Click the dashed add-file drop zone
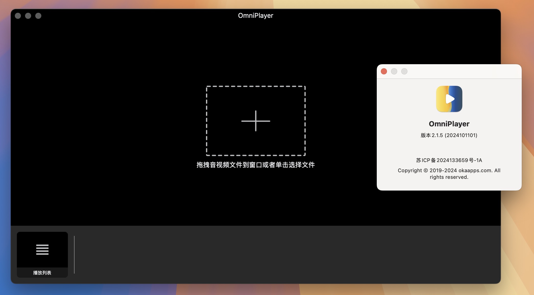Viewport: 534px width, 295px height. pyautogui.click(x=256, y=121)
